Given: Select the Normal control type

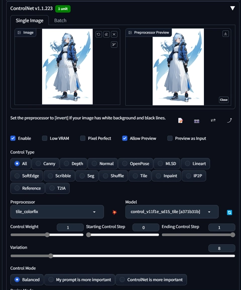Looking at the screenshot, I should [103, 164].
